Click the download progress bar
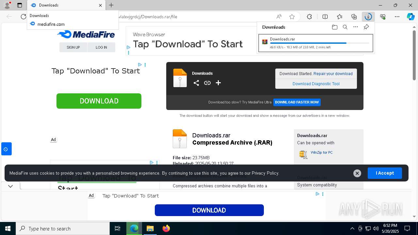 320,43
